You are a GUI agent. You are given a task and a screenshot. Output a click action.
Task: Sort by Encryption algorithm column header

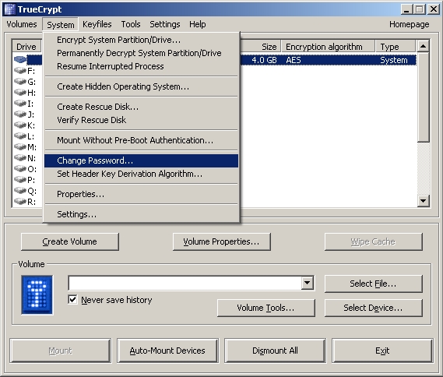(329, 47)
